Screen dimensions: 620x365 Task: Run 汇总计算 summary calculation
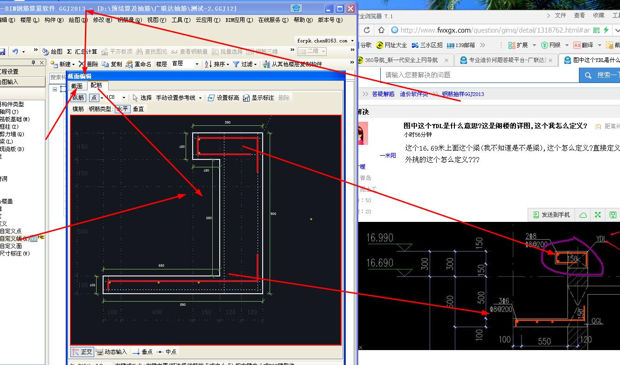[82, 51]
